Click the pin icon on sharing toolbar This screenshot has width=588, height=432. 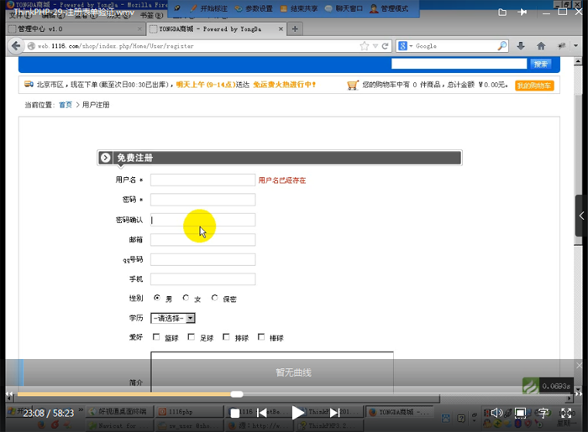[177, 8]
